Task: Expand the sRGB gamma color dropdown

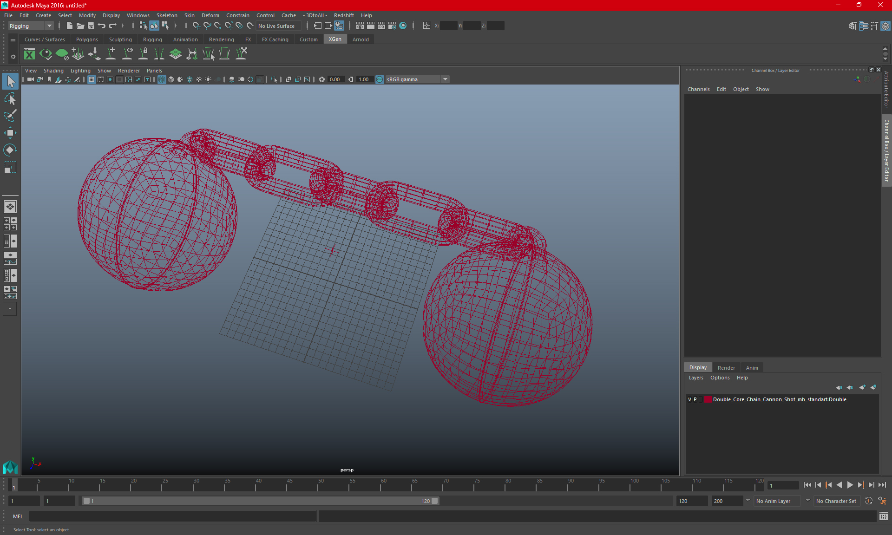Action: coord(446,79)
